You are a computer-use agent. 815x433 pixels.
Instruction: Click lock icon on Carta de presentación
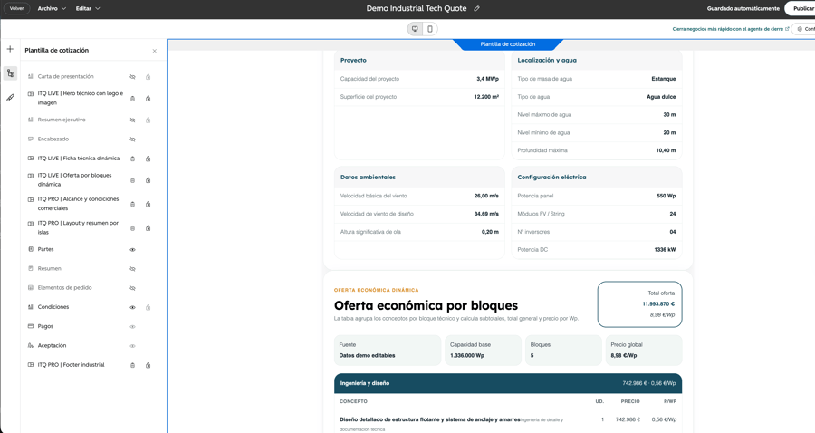(149, 77)
